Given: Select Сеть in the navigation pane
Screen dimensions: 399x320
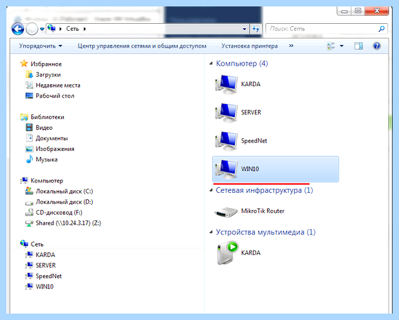Looking at the screenshot, I should 37,244.
